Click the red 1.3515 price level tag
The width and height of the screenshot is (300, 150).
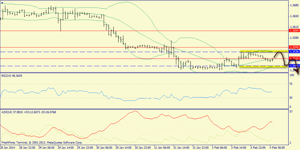point(294,58)
